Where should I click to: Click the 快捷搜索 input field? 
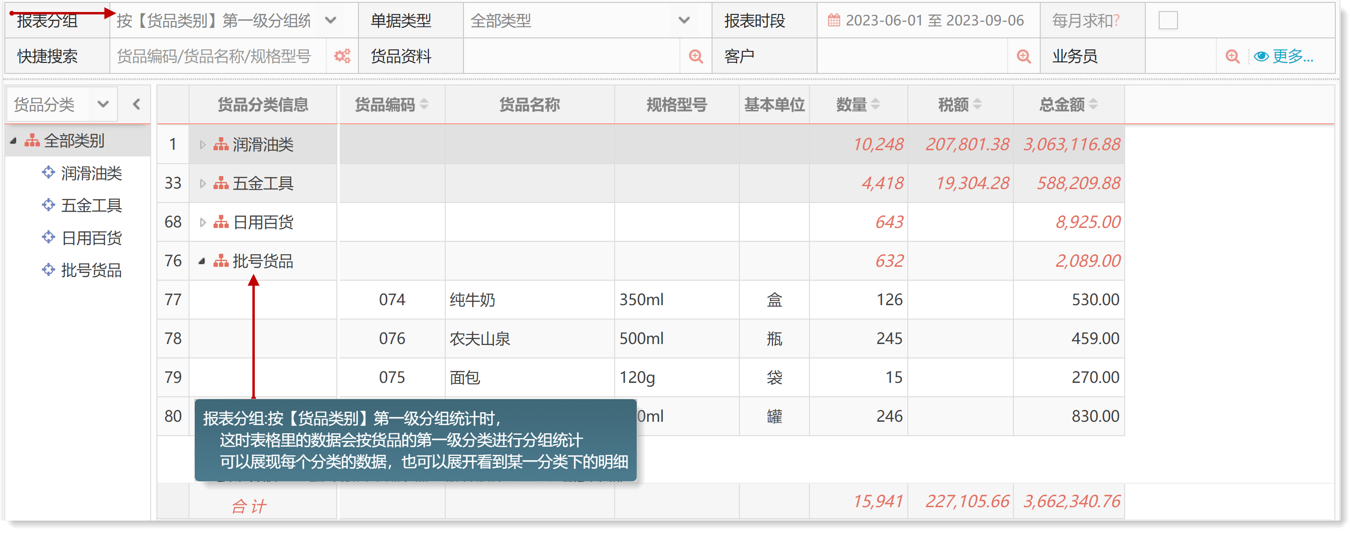coord(218,56)
